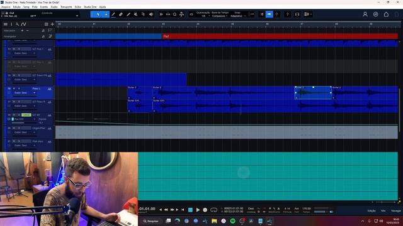Select the Paint pencil tool
Viewport: 403px width, 226px height.
[x=113, y=14]
